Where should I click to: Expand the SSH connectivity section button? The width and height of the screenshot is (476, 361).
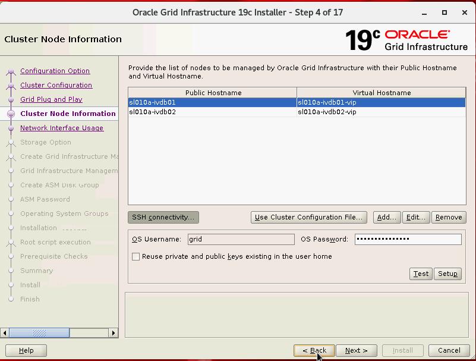[163, 217]
